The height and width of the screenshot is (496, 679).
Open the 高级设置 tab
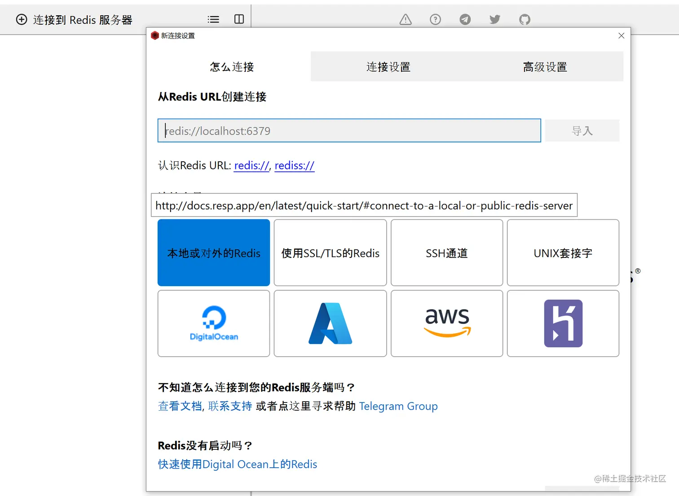tap(545, 66)
